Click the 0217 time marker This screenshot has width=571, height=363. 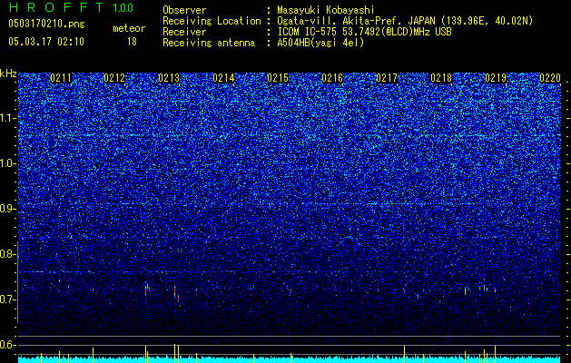pyautogui.click(x=387, y=78)
